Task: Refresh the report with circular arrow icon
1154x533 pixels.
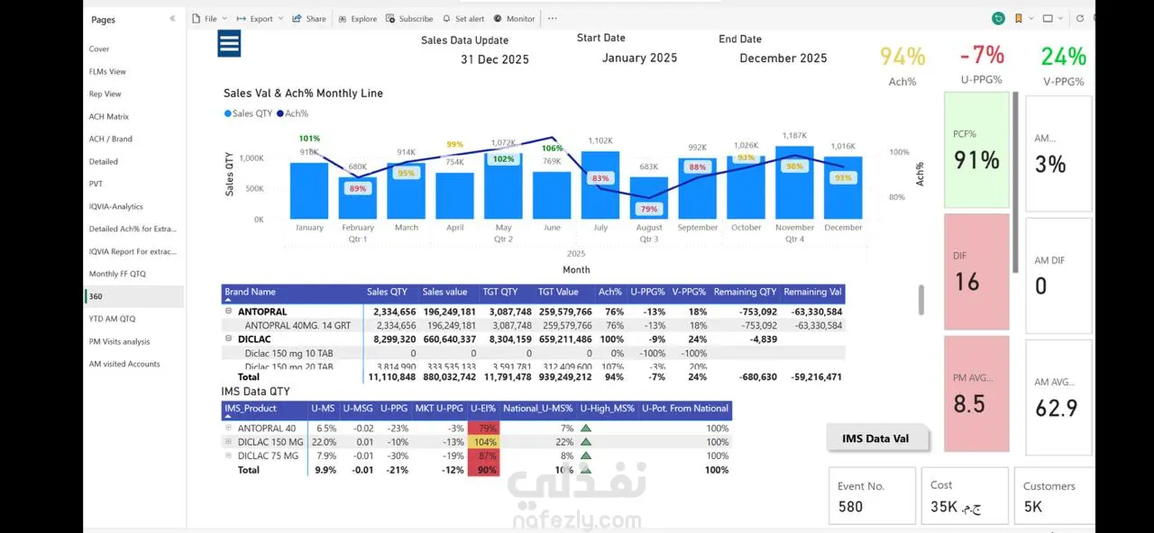Action: point(1080,19)
